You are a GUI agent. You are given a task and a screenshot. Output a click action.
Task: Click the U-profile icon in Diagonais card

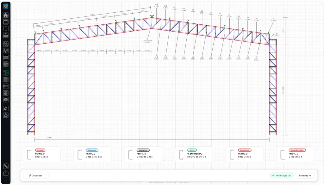point(80,155)
